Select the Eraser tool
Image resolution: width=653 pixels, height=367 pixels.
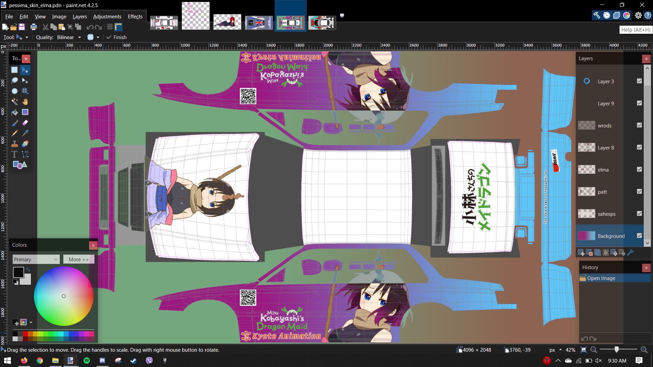[25, 123]
